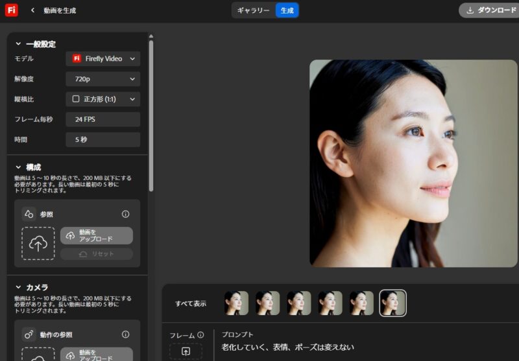Select the first portrait thumbnail
519x361 pixels.
[x=236, y=303]
